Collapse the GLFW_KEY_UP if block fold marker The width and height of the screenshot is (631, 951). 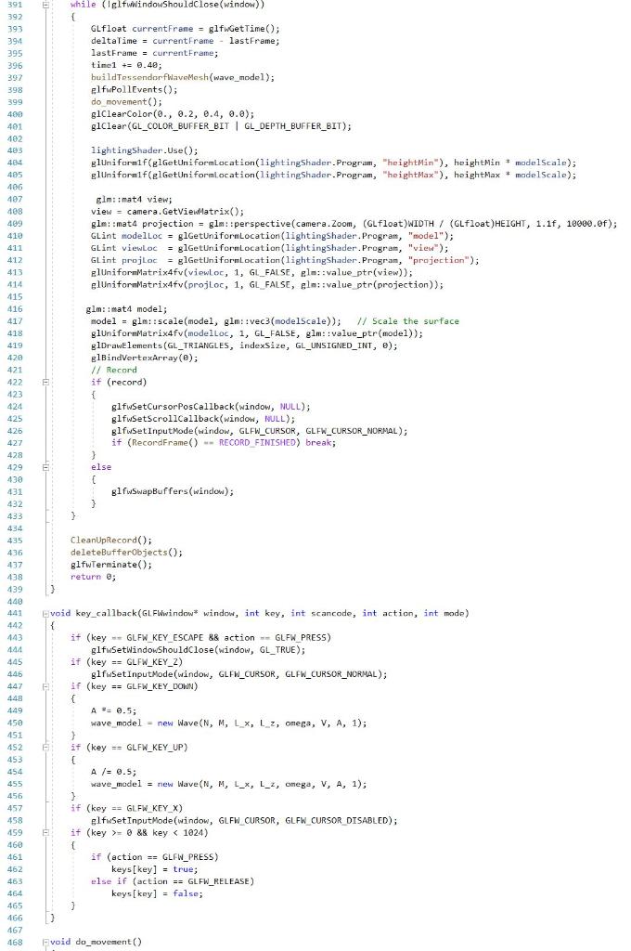(x=45, y=748)
